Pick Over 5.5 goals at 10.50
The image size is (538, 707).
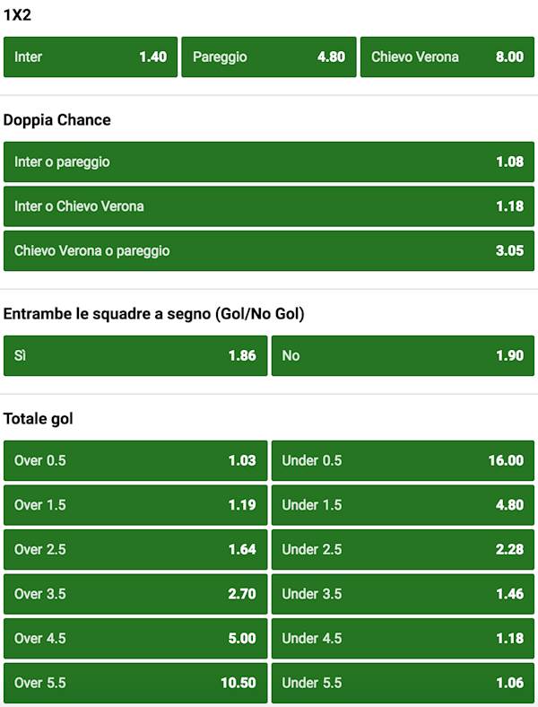135,683
